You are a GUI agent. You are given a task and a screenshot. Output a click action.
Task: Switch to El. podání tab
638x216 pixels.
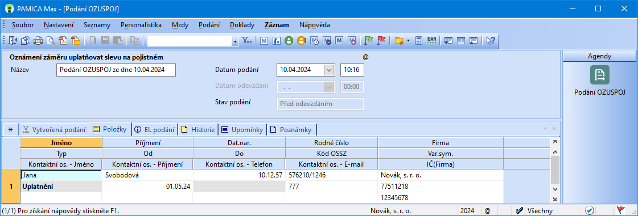155,130
